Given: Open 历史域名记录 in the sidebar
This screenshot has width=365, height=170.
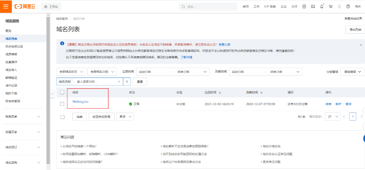Looking at the screenshot, I should coord(14,47).
